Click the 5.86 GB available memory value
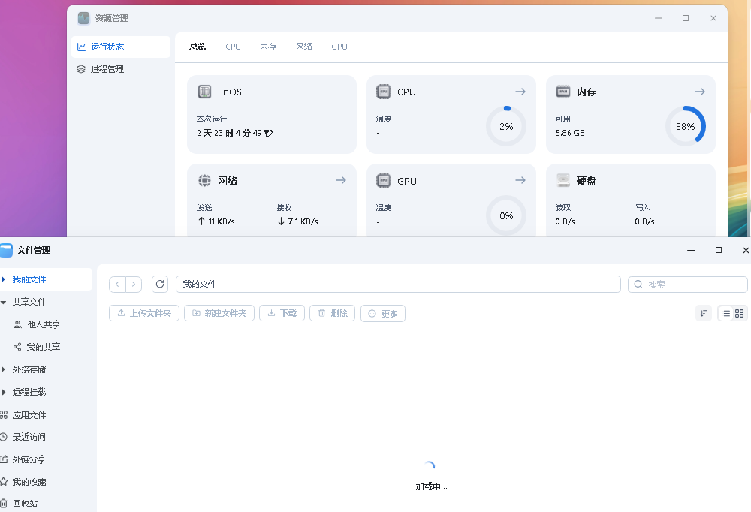 click(570, 133)
